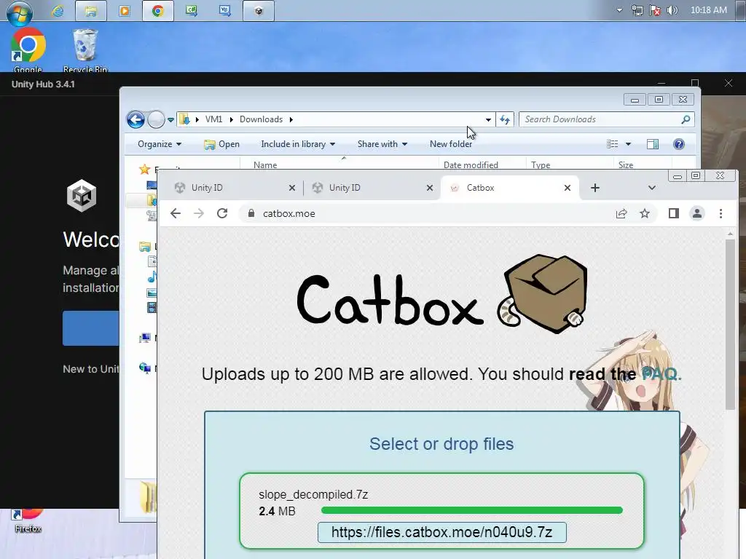Open Windows Media Player taskbar icon
Viewport: 746px width, 559px height.
(x=124, y=10)
